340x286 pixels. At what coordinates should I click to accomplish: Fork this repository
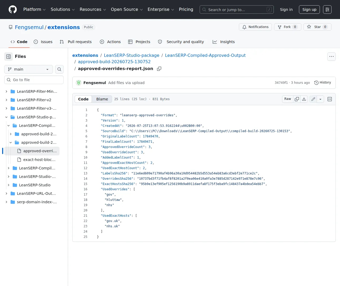tap(288, 27)
